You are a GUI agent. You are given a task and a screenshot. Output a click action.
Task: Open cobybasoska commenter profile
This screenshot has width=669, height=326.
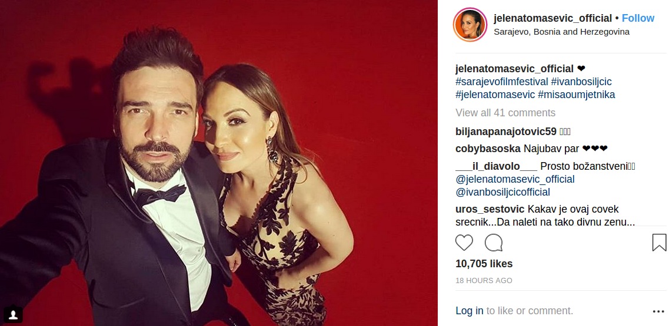[488, 149]
